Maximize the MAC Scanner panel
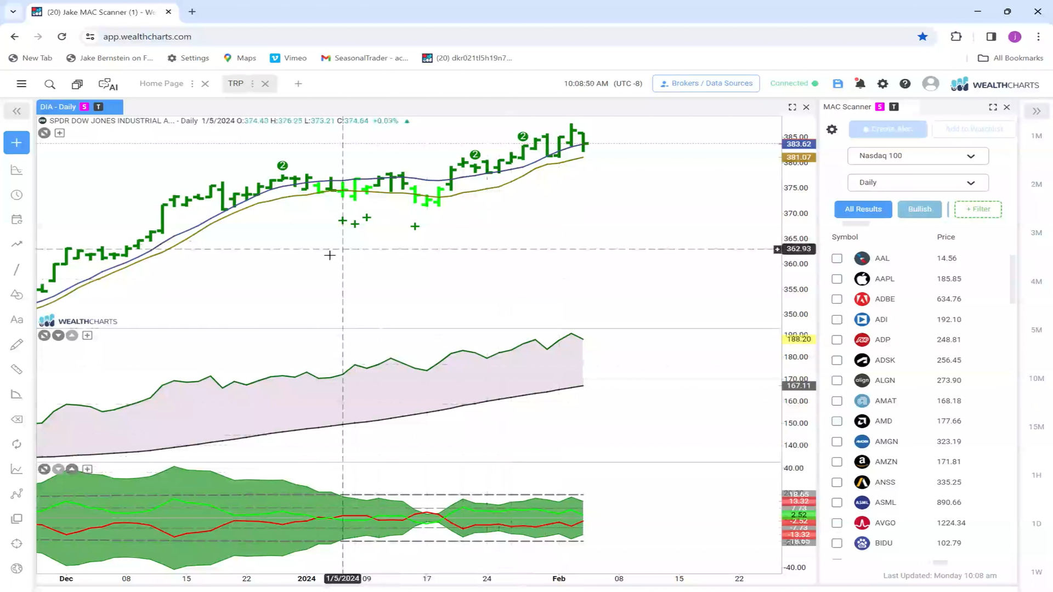 click(x=993, y=107)
